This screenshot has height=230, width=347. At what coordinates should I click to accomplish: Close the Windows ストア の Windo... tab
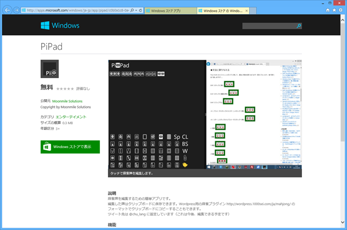click(247, 11)
